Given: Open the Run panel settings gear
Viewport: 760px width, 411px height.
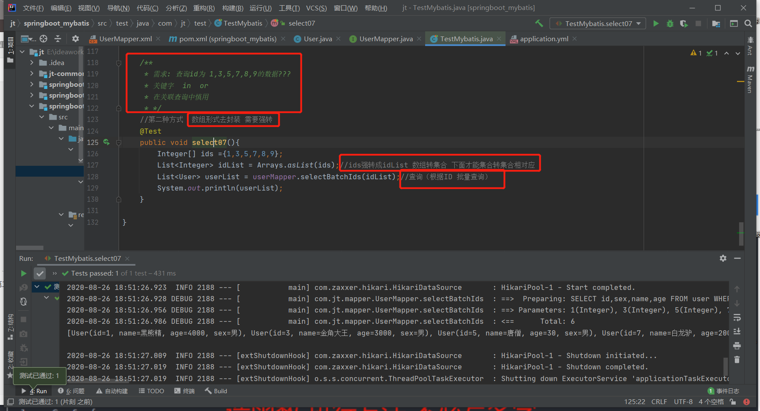Looking at the screenshot, I should 723,258.
